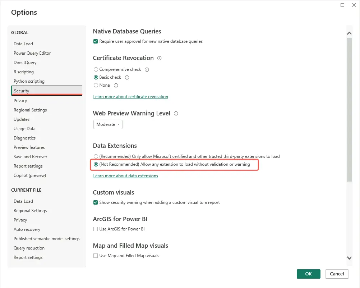
Task: Click info icon beside Certificate Revocation heading
Action: point(159,58)
